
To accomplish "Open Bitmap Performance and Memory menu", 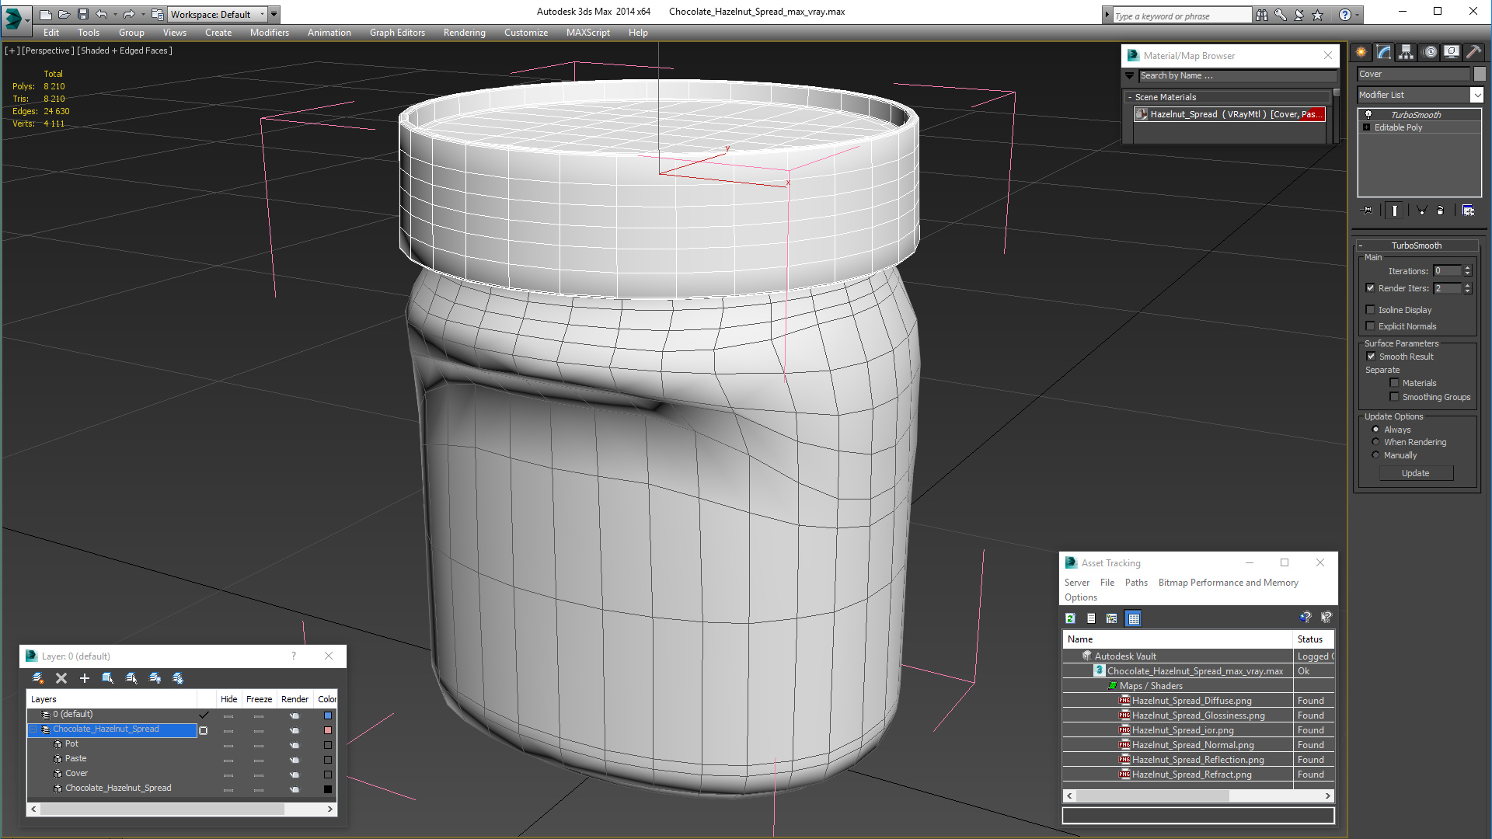I will pyautogui.click(x=1228, y=583).
